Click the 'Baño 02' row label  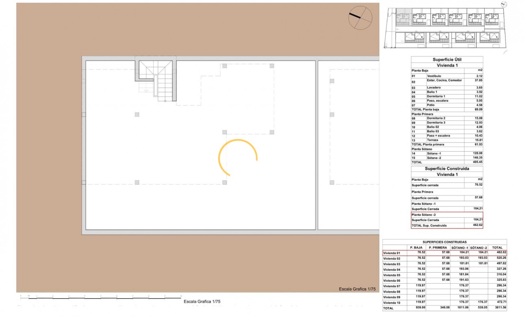[x=433, y=127]
